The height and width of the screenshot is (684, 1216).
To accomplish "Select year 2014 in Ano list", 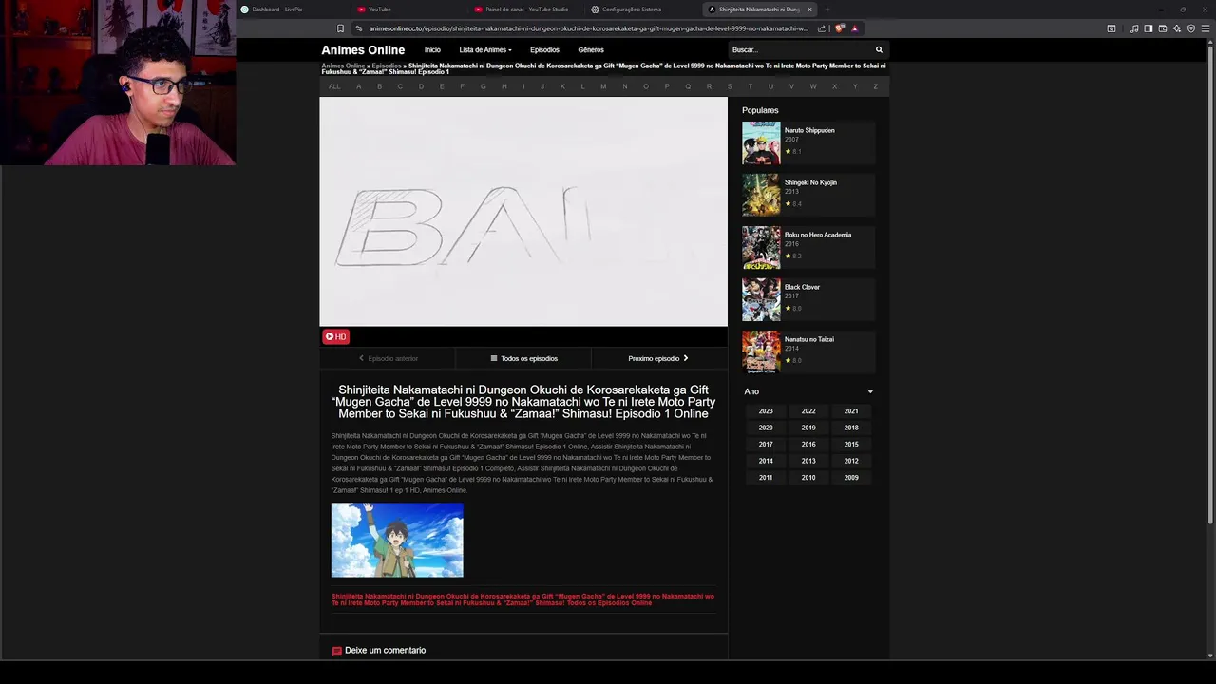I will [766, 461].
